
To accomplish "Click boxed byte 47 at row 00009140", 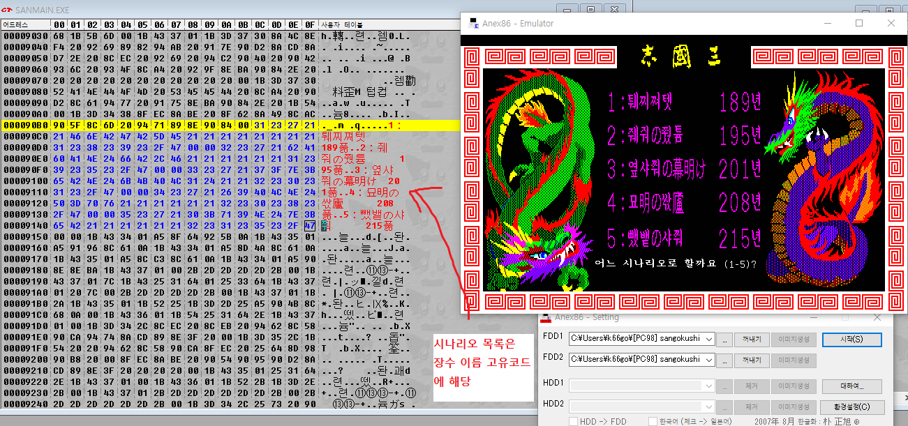I will pos(311,226).
